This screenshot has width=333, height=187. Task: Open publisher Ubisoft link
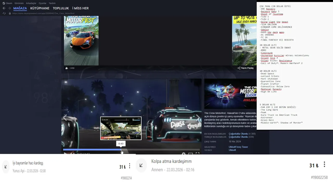tap(232, 150)
